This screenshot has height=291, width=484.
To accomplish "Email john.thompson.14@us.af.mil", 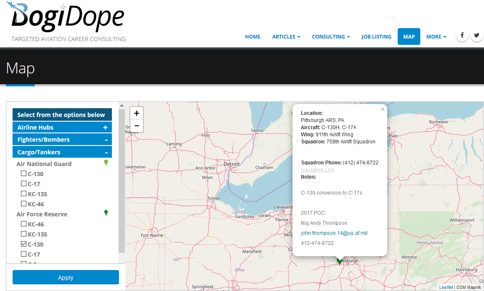I will tap(334, 233).
